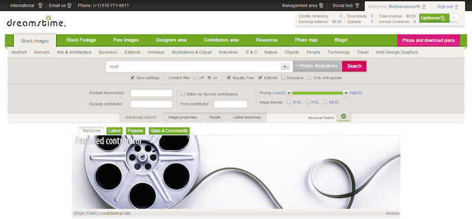
Task: Open the Stock Footage tab
Action: [x=81, y=40]
